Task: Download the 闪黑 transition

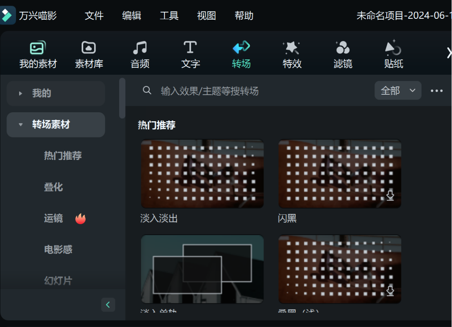Action: click(390, 196)
